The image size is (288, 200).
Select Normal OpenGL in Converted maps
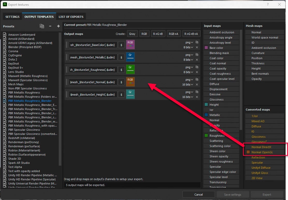point(265,152)
